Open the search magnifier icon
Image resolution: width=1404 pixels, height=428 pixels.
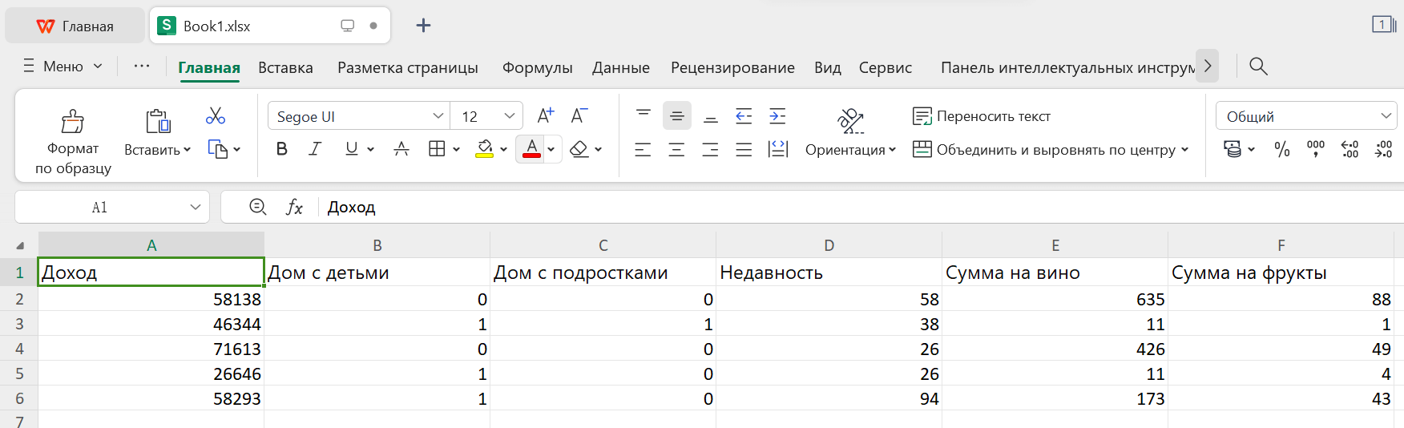1258,67
